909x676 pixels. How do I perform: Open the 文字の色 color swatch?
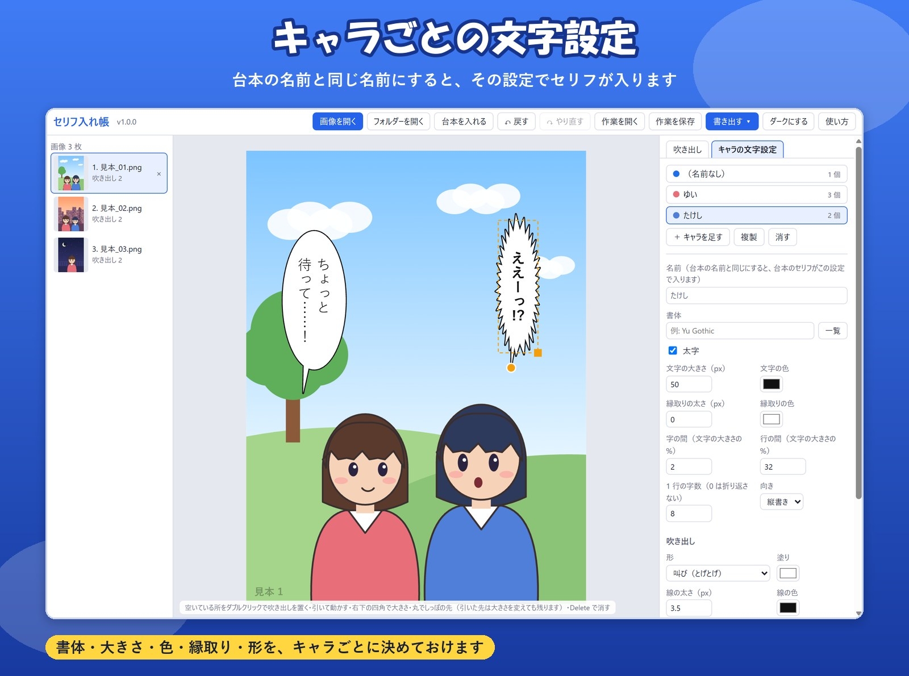click(x=771, y=384)
